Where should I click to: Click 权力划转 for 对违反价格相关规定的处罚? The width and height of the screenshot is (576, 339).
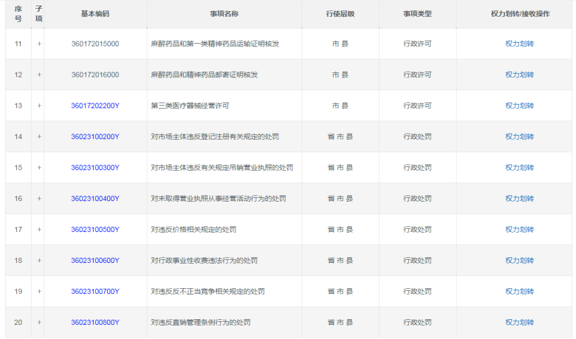[x=519, y=230]
